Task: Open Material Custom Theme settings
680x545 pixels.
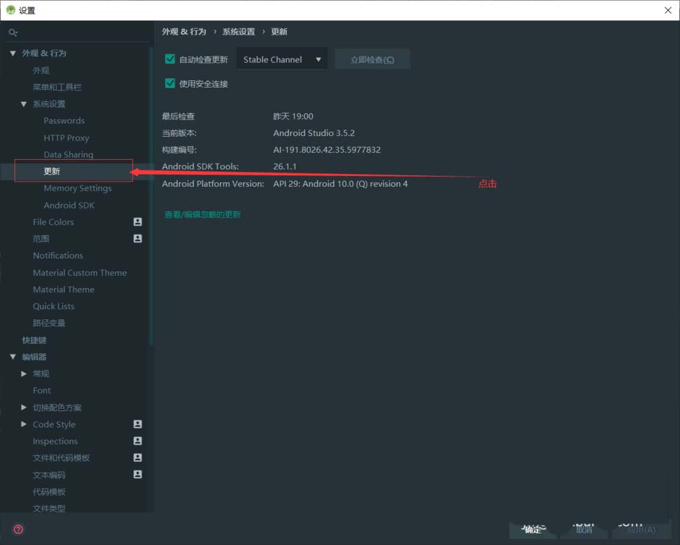Action: coord(80,272)
